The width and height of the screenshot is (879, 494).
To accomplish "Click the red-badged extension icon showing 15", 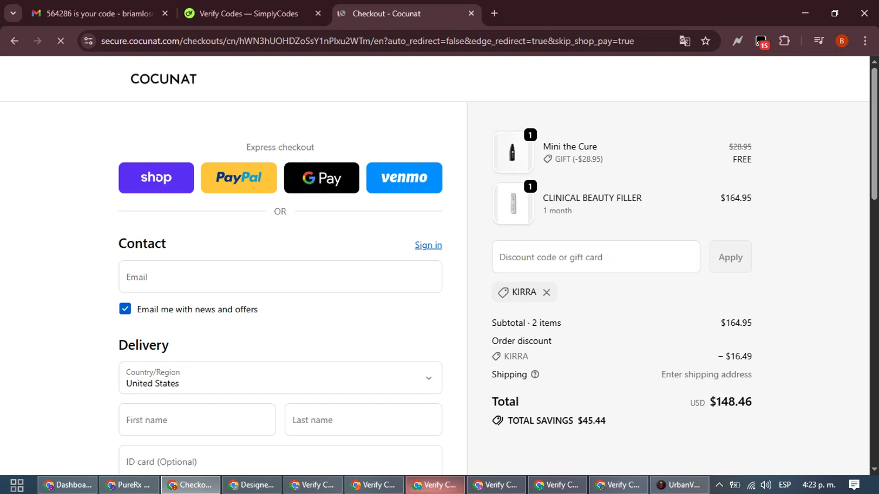I will click(x=761, y=42).
